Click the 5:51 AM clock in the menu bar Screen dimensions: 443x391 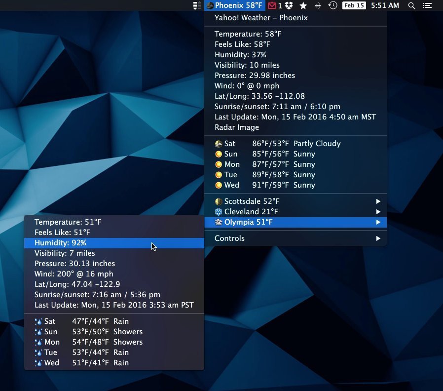click(385, 5)
